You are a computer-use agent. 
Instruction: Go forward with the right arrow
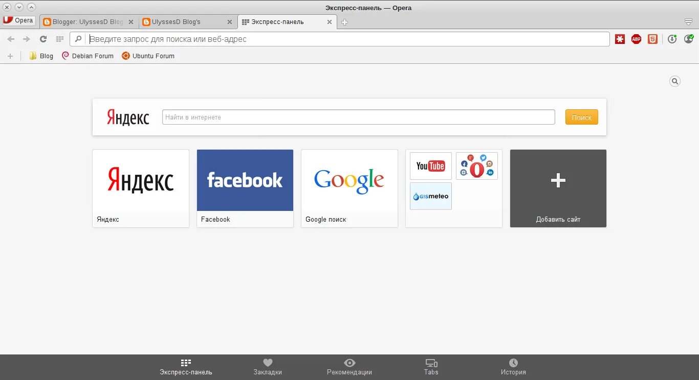click(27, 39)
